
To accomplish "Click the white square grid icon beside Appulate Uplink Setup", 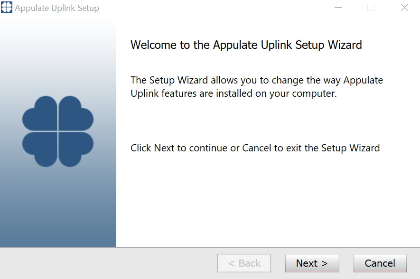I will [x=7, y=8].
